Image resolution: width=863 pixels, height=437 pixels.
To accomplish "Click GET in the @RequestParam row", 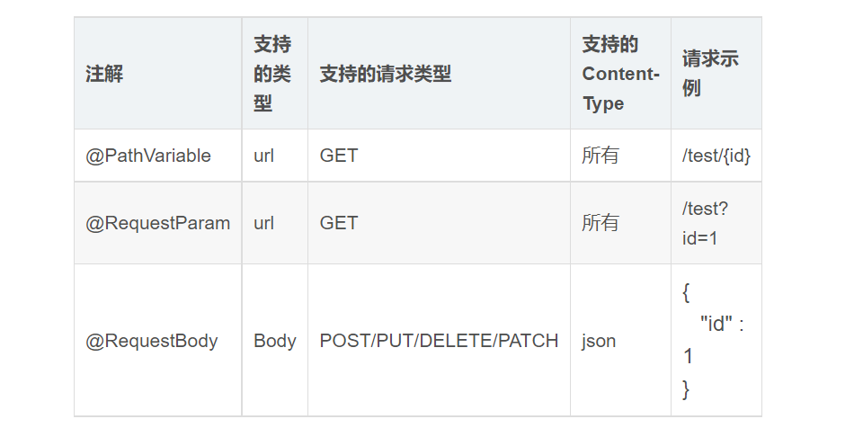I will (338, 223).
